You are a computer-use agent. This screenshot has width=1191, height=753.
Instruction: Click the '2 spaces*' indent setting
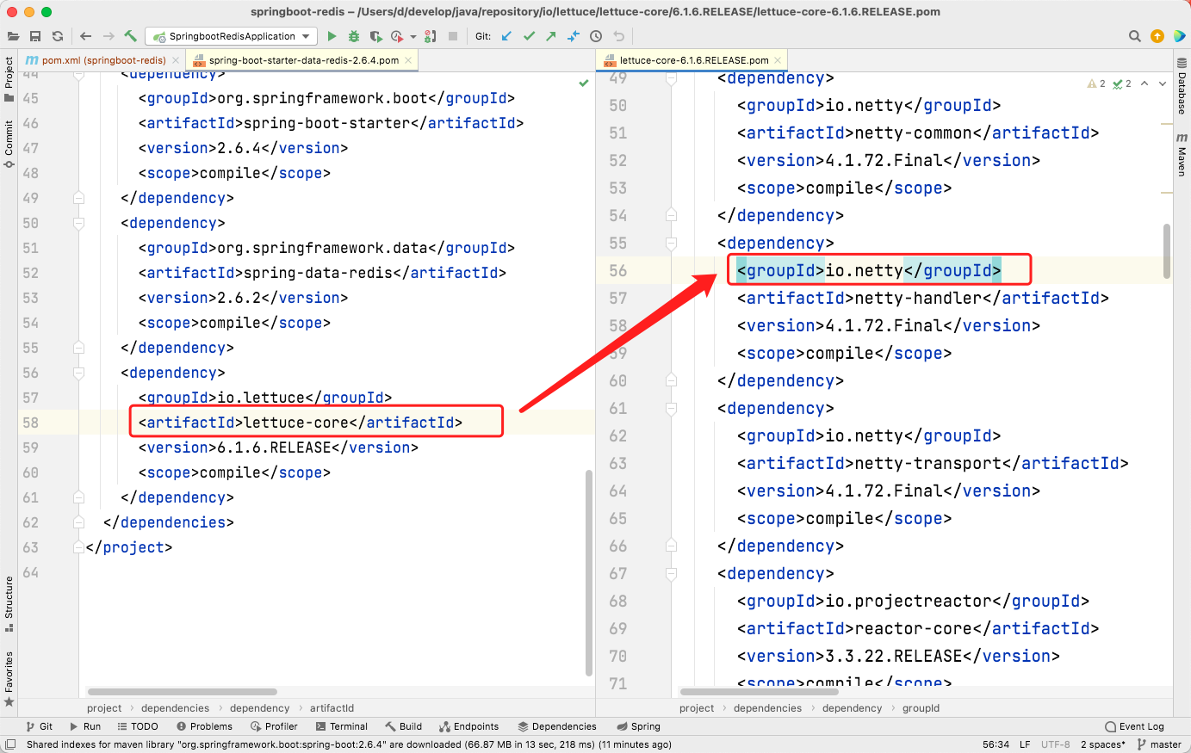click(x=1103, y=744)
